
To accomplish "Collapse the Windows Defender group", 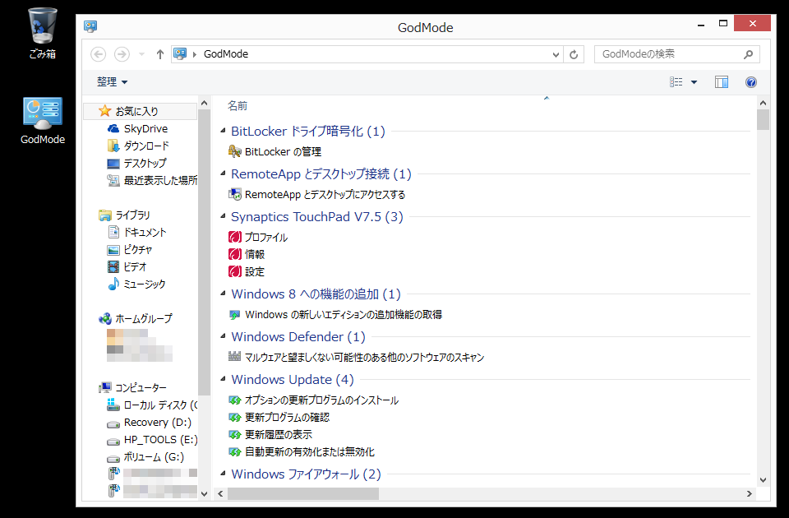I will pos(223,336).
